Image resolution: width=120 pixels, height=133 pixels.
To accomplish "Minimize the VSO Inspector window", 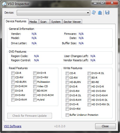I will [x=95, y=3].
